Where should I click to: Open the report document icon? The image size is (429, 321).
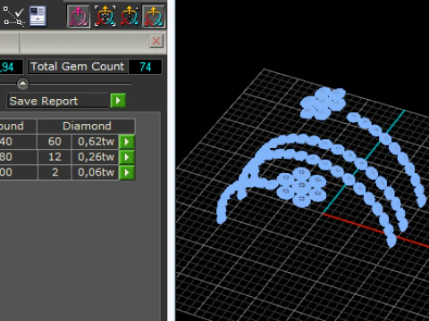tap(38, 16)
